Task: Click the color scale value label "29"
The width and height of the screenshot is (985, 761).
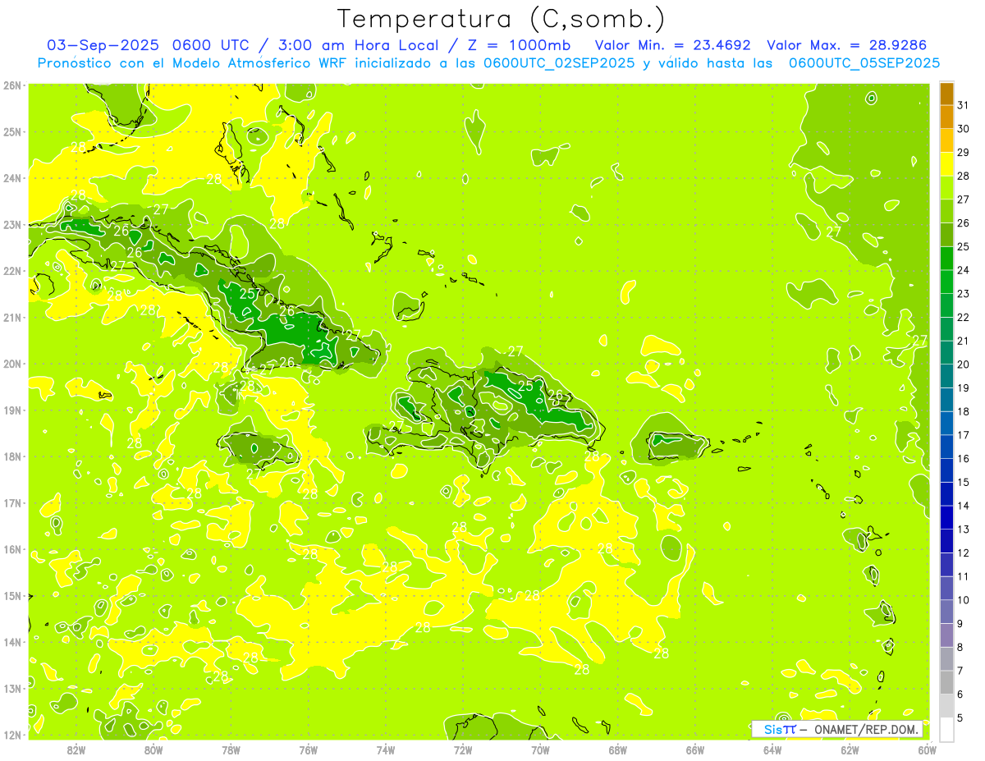Action: [x=963, y=153]
